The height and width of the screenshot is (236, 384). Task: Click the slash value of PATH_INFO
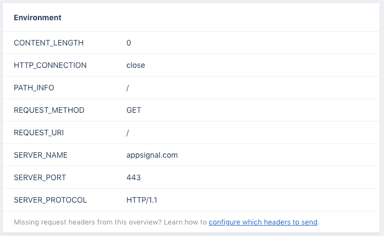coord(127,88)
